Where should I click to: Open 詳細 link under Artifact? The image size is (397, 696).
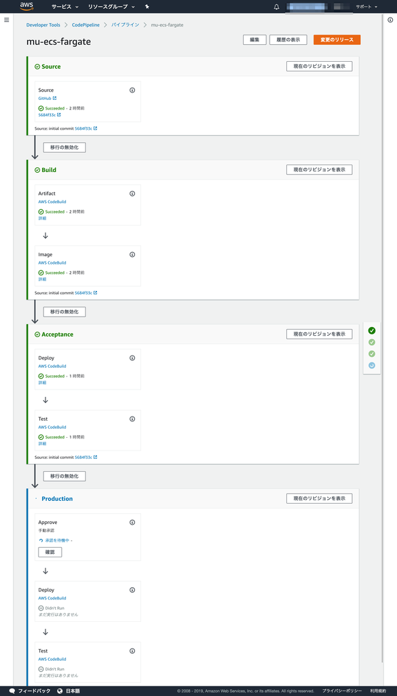[x=42, y=218]
